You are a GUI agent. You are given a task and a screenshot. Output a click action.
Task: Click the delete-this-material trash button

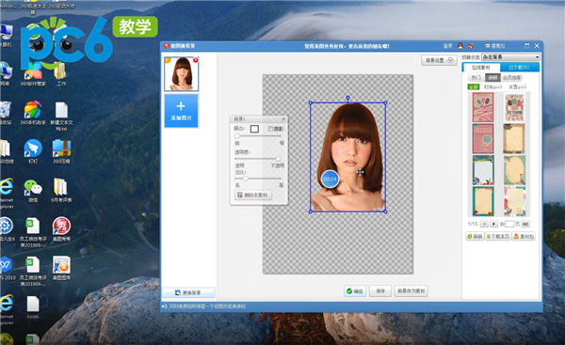[x=253, y=195]
